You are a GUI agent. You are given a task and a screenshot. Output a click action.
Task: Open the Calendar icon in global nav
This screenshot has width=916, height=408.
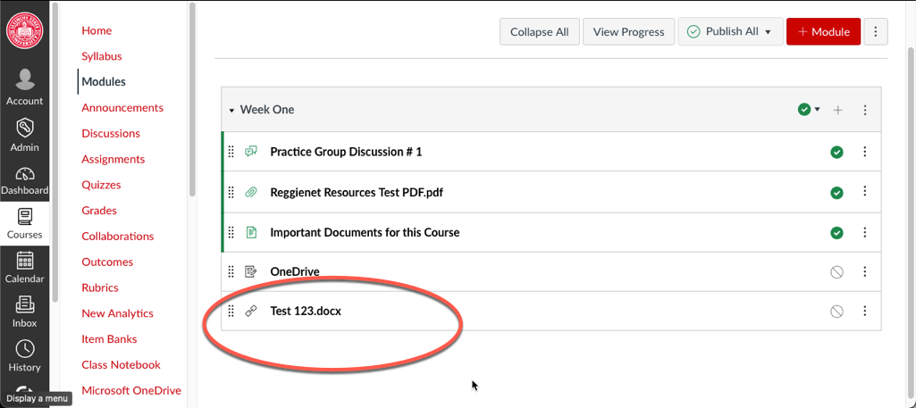(24, 260)
